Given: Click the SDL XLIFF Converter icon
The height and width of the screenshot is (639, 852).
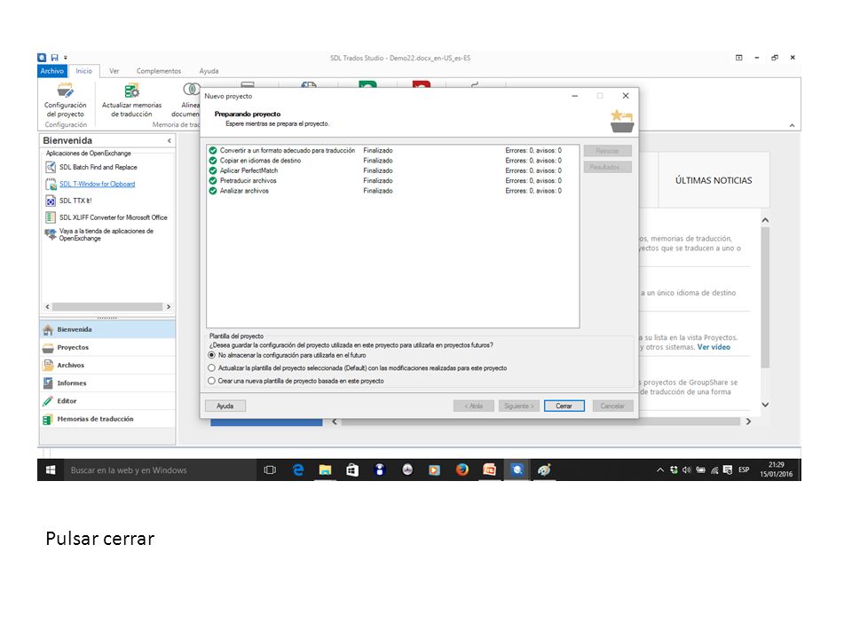Looking at the screenshot, I should [x=51, y=218].
